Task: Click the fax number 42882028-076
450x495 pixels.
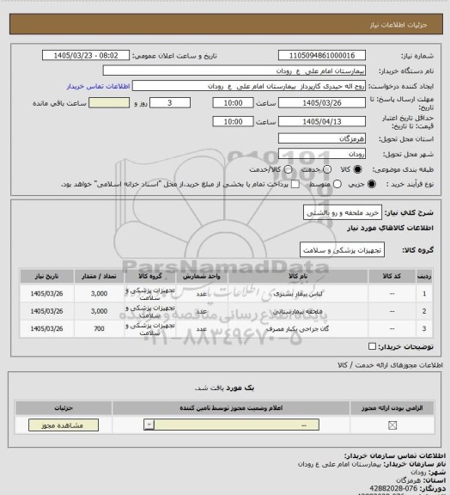Action: tap(393, 488)
